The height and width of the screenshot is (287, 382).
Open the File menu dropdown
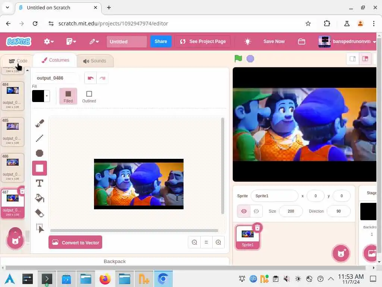click(x=71, y=41)
